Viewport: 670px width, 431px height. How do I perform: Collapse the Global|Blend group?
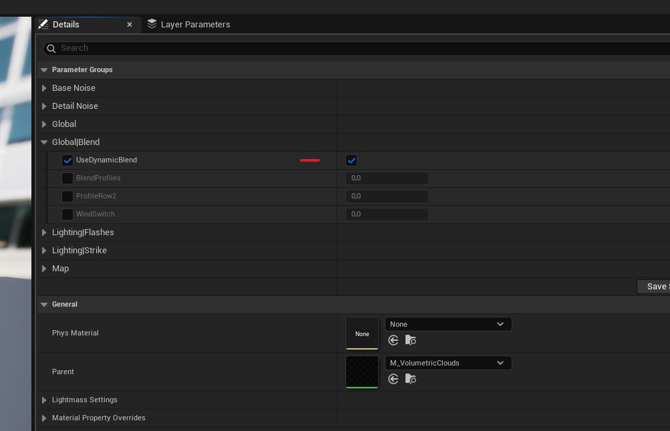point(44,142)
